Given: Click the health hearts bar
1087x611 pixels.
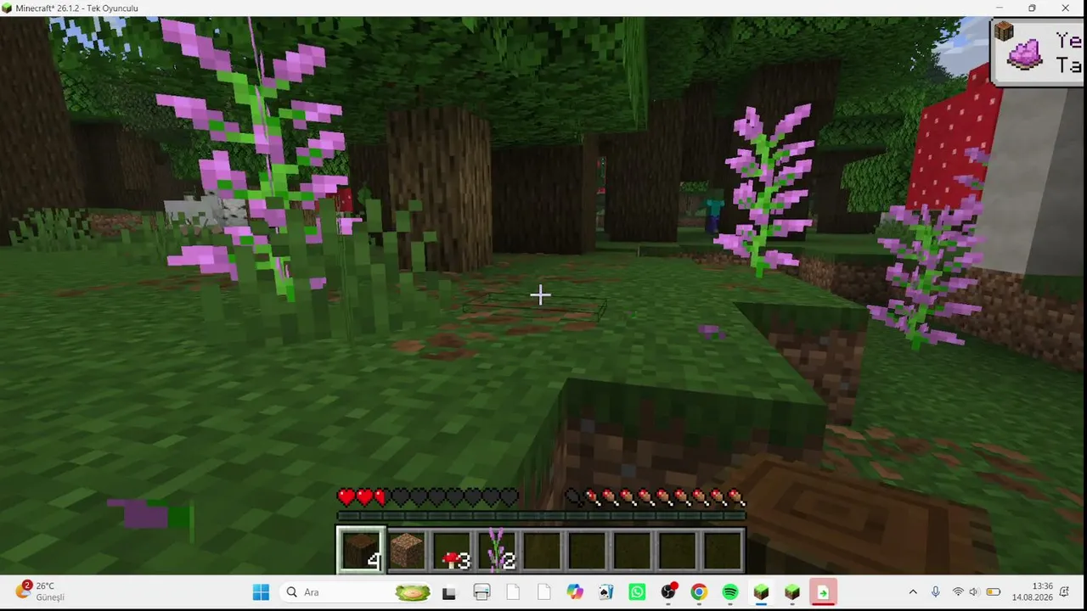Looking at the screenshot, I should click(427, 497).
